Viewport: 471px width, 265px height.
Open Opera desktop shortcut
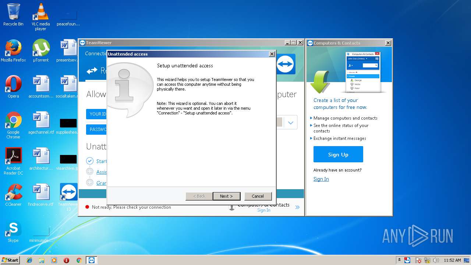tap(13, 87)
